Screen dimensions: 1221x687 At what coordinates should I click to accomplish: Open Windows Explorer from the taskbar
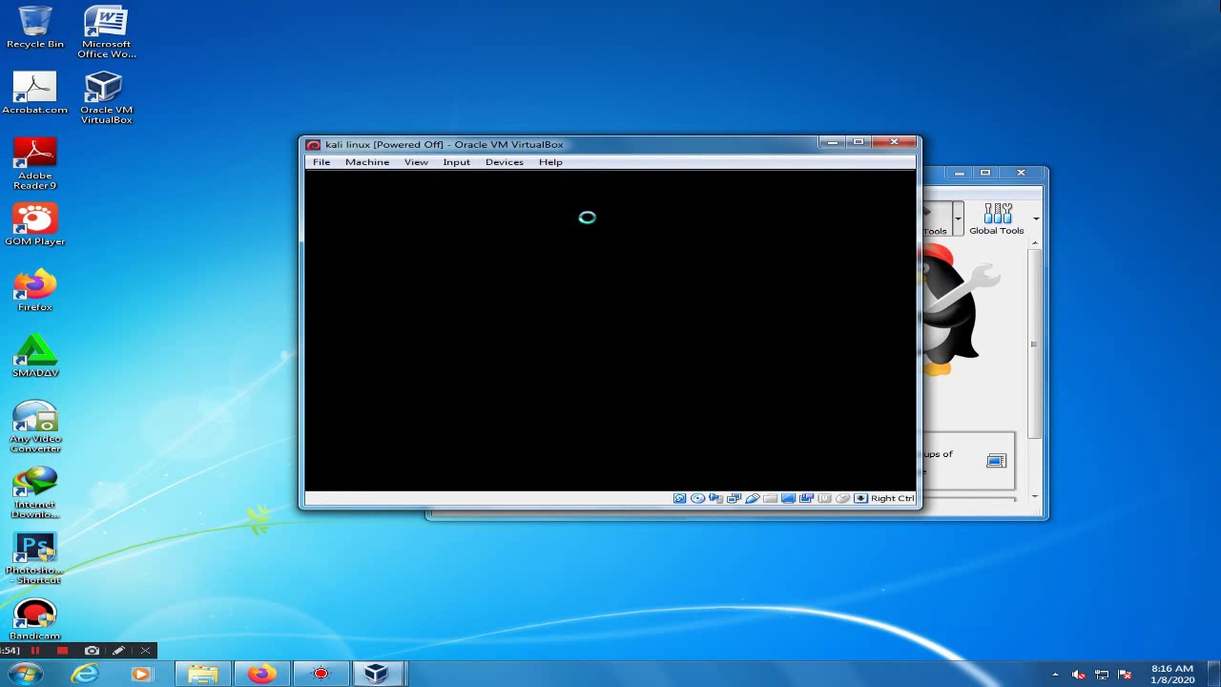coord(202,675)
